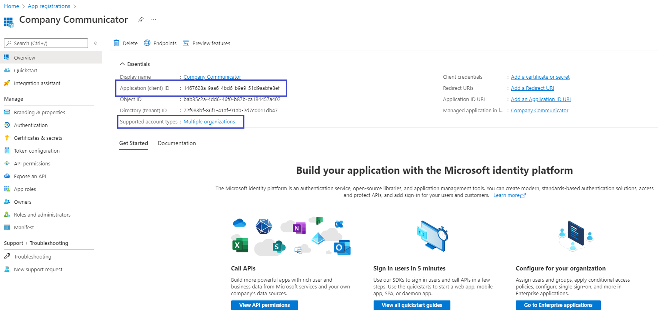Click Add a certificate or secret
The width and height of the screenshot is (658, 320).
(x=540, y=77)
